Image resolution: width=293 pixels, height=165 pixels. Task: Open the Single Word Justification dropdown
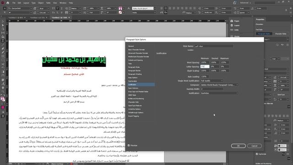(x=212, y=81)
